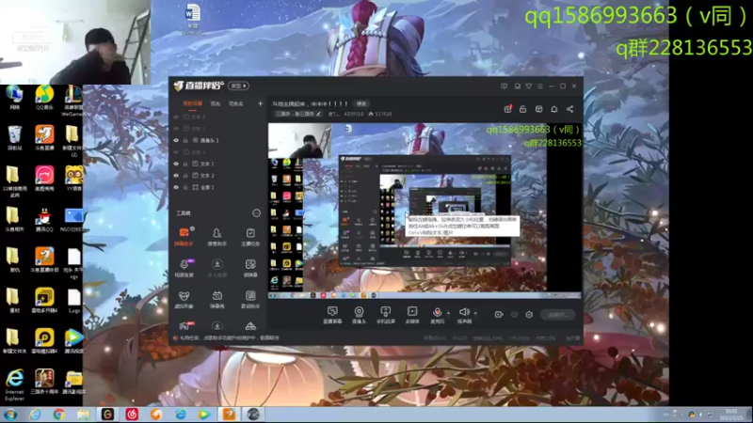Open the 虚拟形象 tool
Image resolution: width=753 pixels, height=423 pixels.
coord(184,299)
